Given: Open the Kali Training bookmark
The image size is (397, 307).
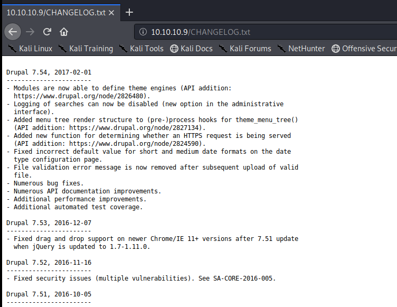Looking at the screenshot, I should point(86,49).
